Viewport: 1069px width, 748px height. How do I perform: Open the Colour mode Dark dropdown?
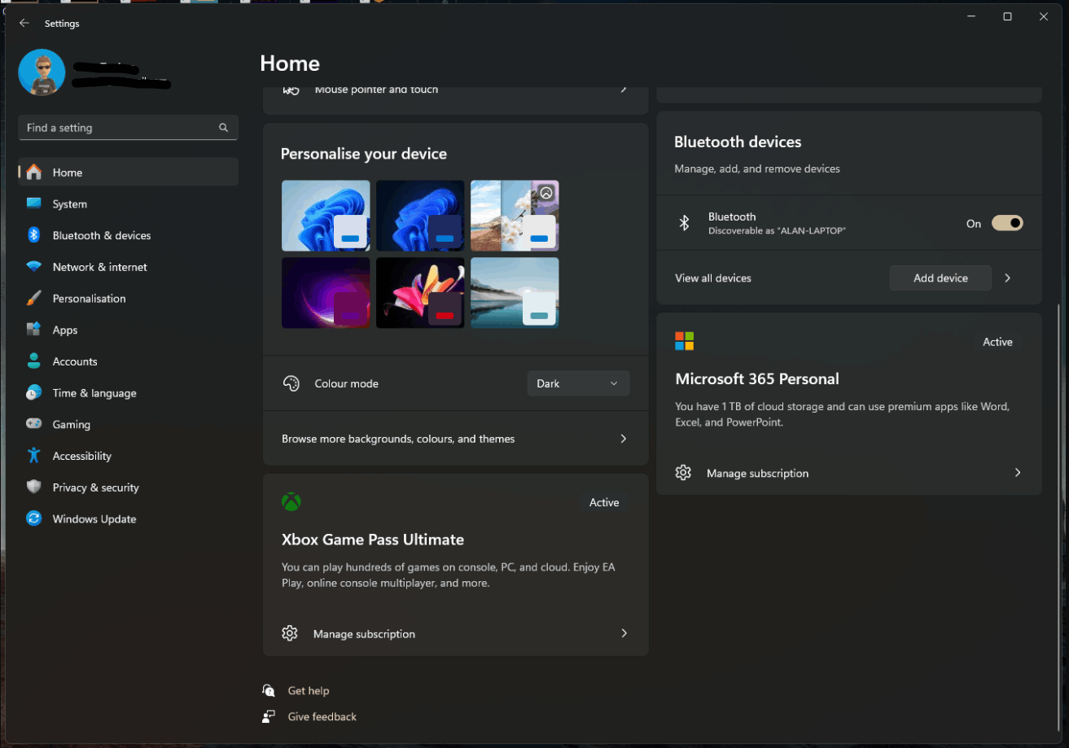(578, 383)
